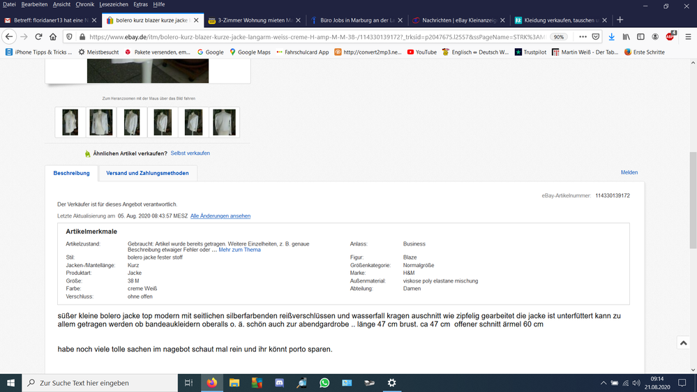697x392 pixels.
Task: Open a new browser tab
Action: point(620,20)
